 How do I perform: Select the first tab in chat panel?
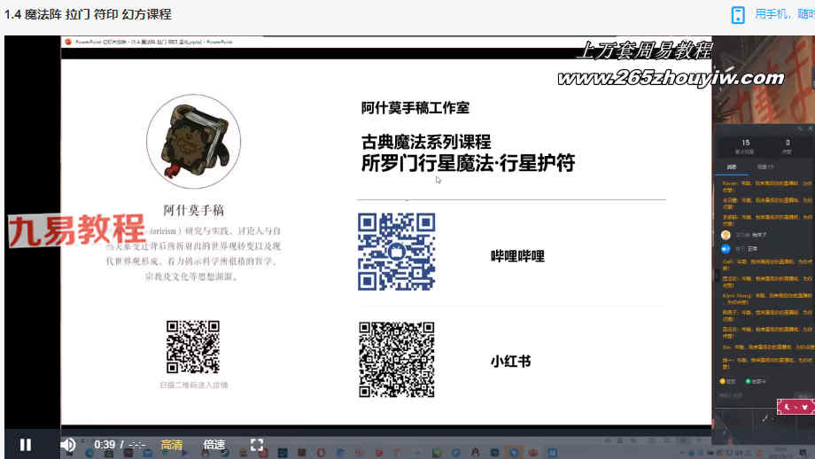(x=732, y=167)
